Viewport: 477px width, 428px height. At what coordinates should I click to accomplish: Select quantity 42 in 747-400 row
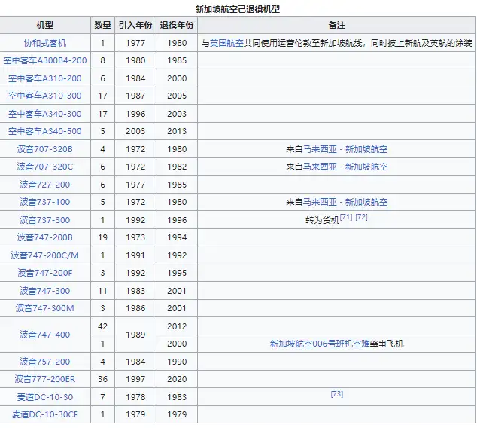coord(102,326)
